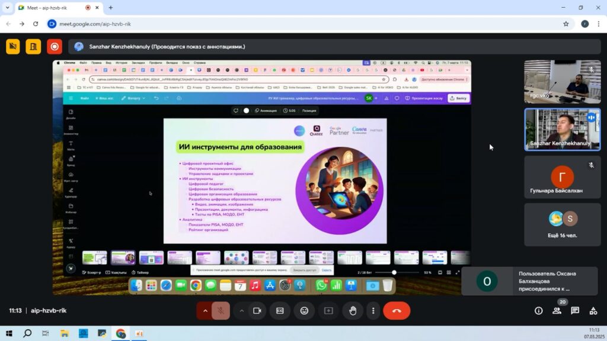Click 'Файл' in the shared Canva toolbar
The image size is (607, 341).
[84, 98]
